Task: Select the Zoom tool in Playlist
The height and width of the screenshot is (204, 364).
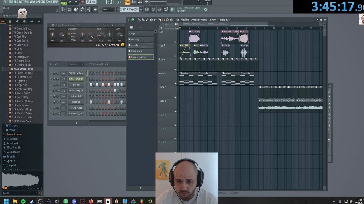Action: pos(167,20)
